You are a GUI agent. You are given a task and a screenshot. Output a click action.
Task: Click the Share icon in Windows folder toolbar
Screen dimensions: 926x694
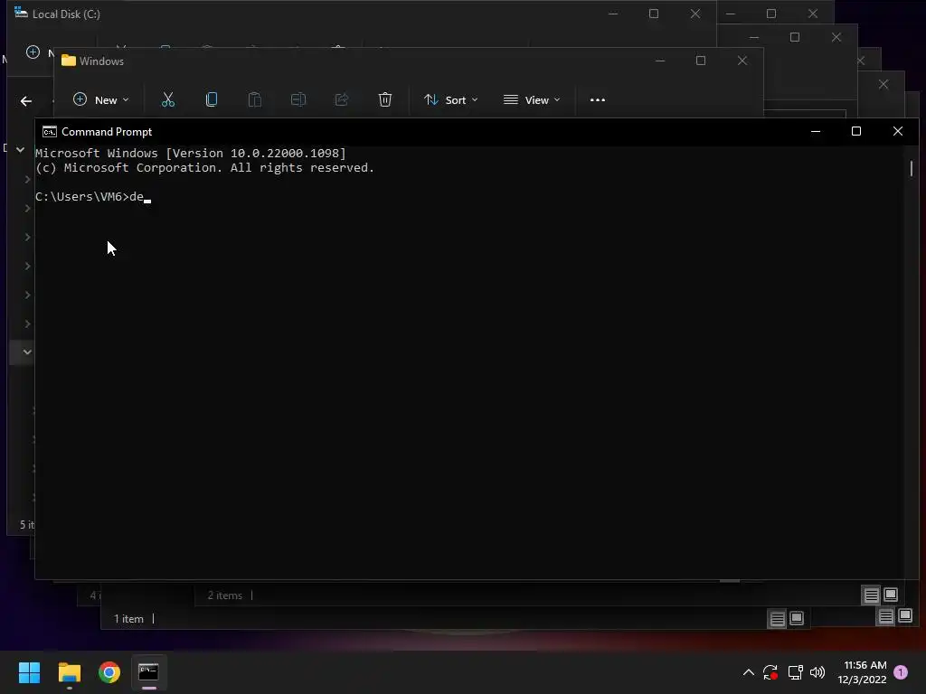(x=341, y=99)
